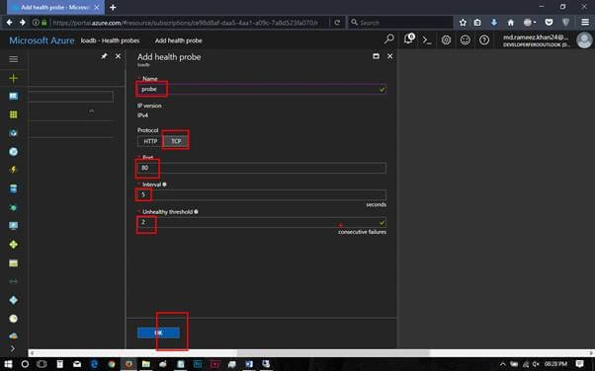Open Task View on taskbar
This screenshot has height=371, width=595.
tap(42, 364)
